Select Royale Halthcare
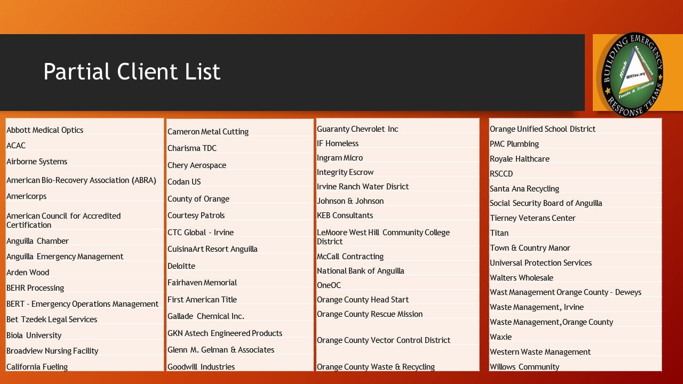The width and height of the screenshot is (683, 384). point(520,159)
